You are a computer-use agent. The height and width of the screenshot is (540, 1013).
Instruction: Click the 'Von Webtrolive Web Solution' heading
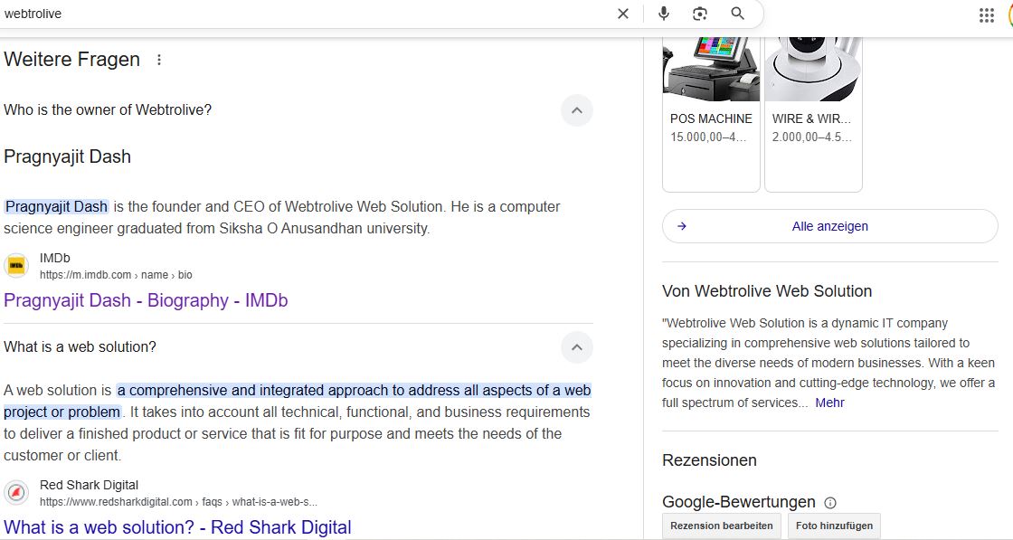767,291
